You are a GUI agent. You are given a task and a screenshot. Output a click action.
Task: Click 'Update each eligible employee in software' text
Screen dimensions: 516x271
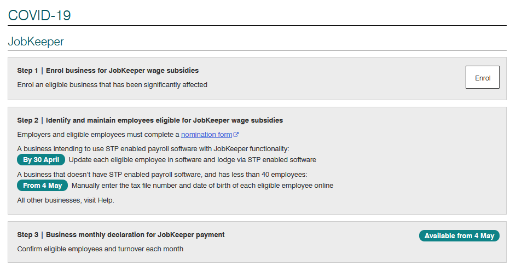193,160
